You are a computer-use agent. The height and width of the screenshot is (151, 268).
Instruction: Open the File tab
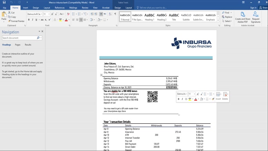pos(4,8)
